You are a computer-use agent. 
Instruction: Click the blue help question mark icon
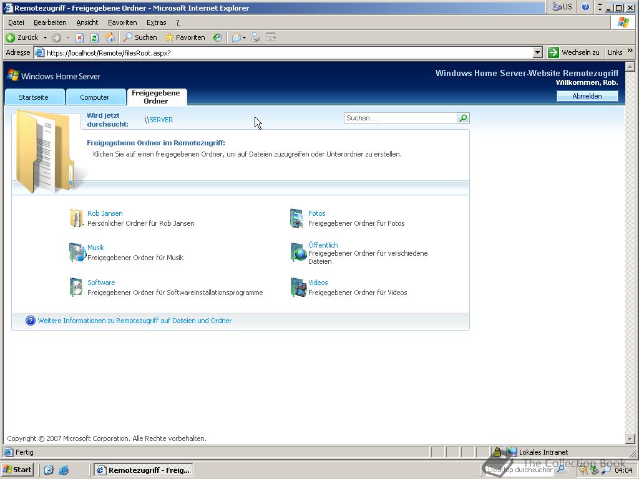[31, 321]
